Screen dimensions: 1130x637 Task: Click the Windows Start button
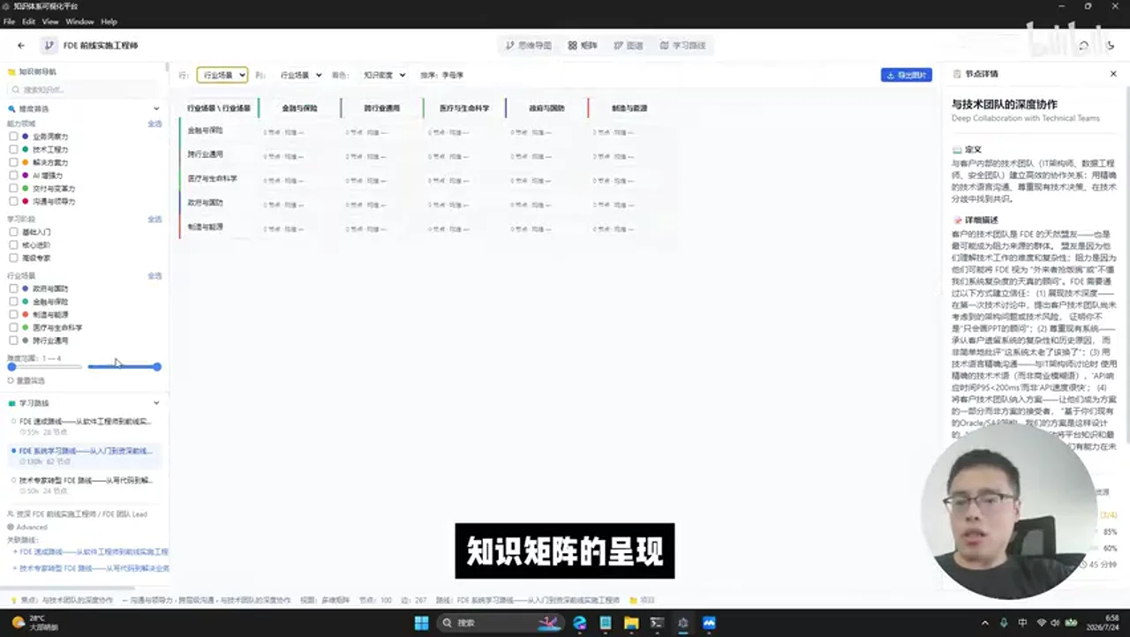coord(421,623)
